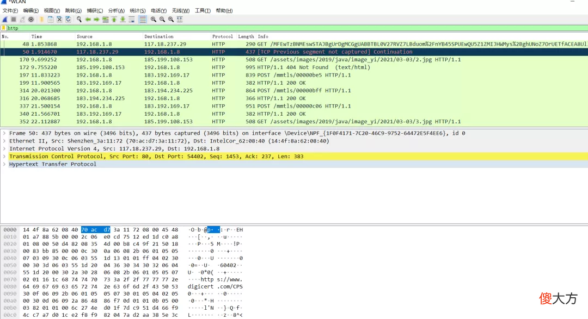Select packet 314 POST /mmtls/00000bff
Screen dimensions: 588x319
click(294, 91)
